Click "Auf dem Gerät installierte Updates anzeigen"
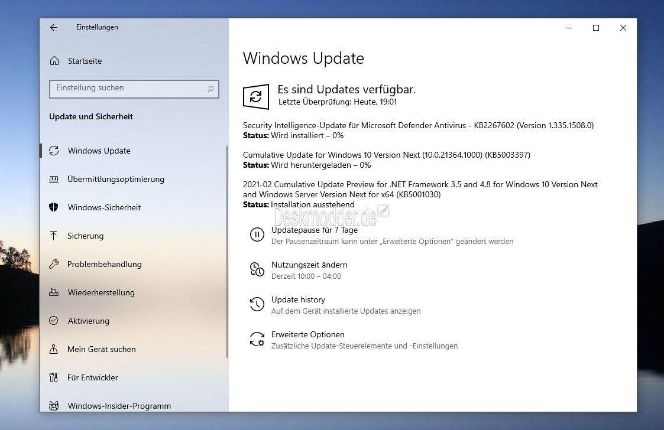This screenshot has height=430, width=664. pyautogui.click(x=346, y=311)
